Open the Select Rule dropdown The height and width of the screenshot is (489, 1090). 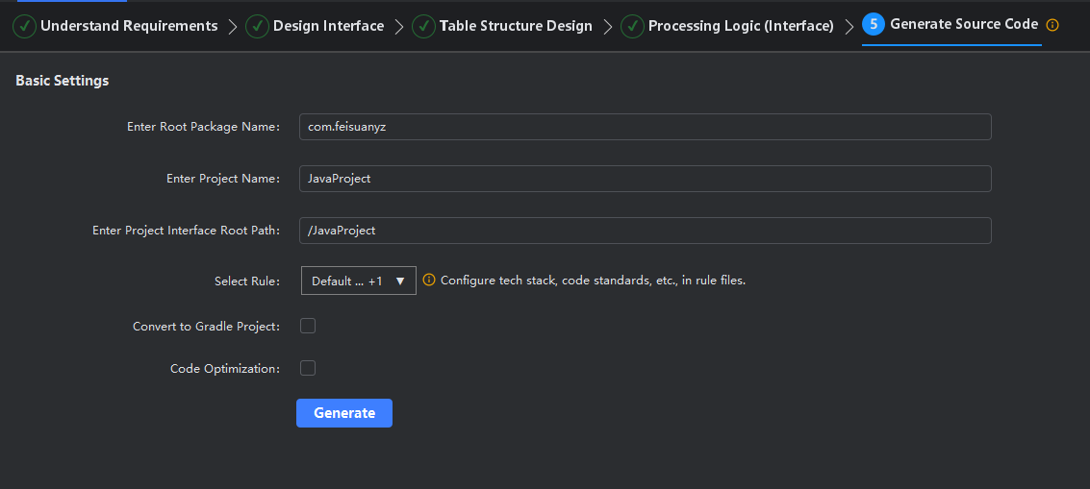coord(358,281)
